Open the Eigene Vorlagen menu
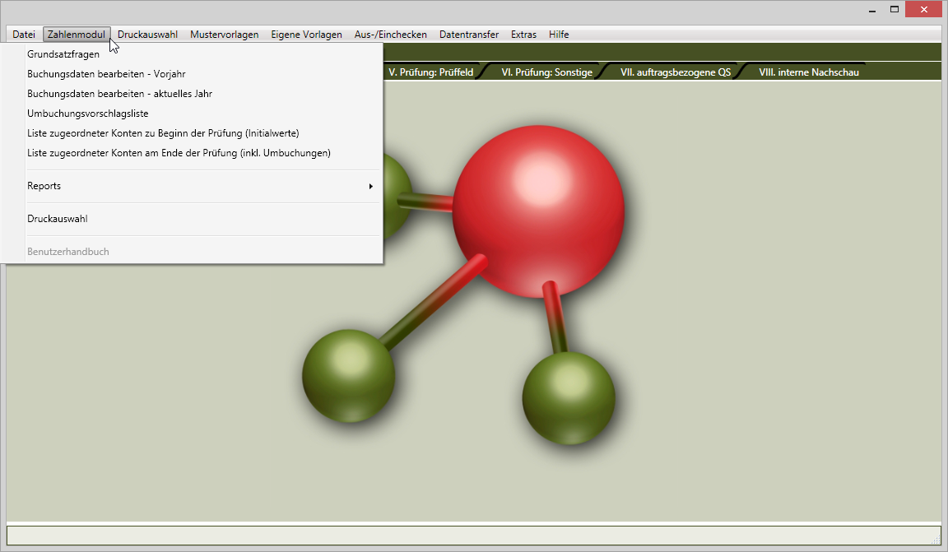 coord(306,35)
